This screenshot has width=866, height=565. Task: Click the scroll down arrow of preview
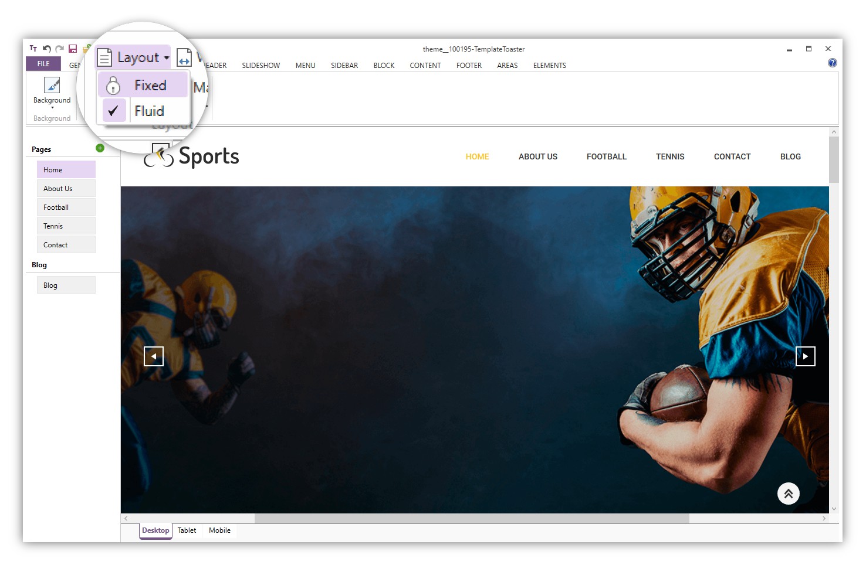point(834,509)
